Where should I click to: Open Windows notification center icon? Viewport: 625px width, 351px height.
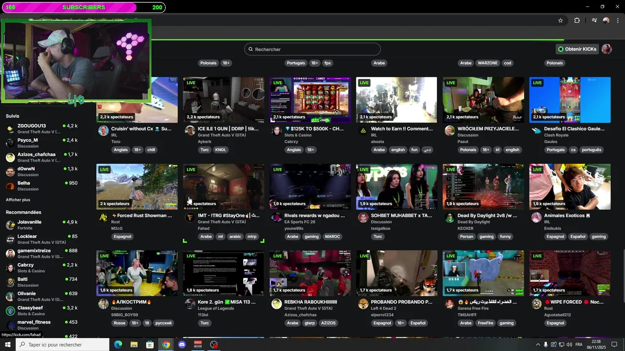click(x=614, y=345)
